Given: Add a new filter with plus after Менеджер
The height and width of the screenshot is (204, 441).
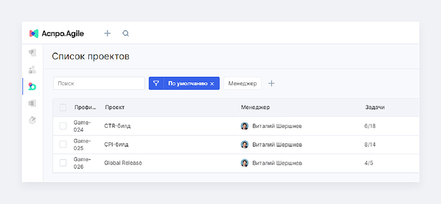Looking at the screenshot, I should click(x=271, y=83).
